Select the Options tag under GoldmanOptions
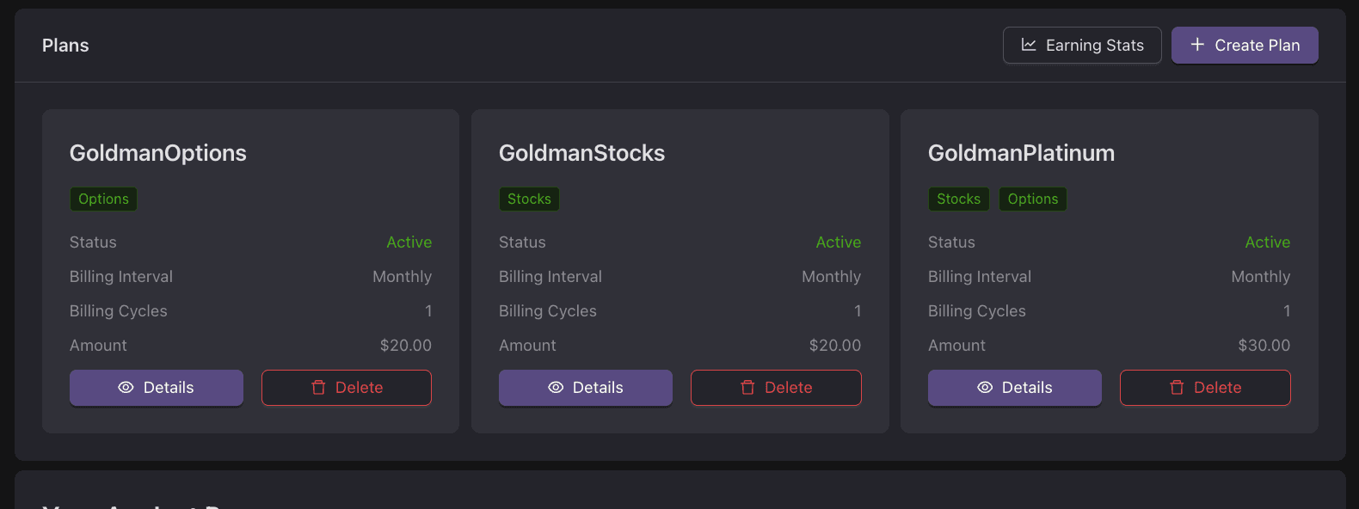The height and width of the screenshot is (509, 1359). (x=103, y=199)
